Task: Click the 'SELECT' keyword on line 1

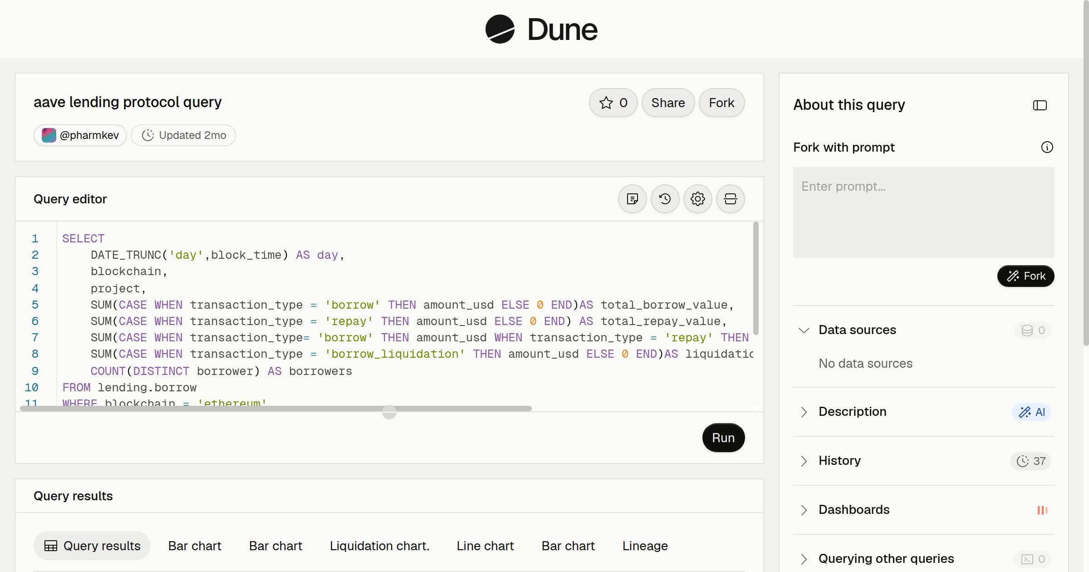Action: [x=83, y=239]
